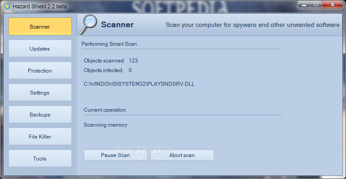Viewport: 346px width, 179px height.
Task: Click the Objects infected value 0
Action: (x=130, y=70)
